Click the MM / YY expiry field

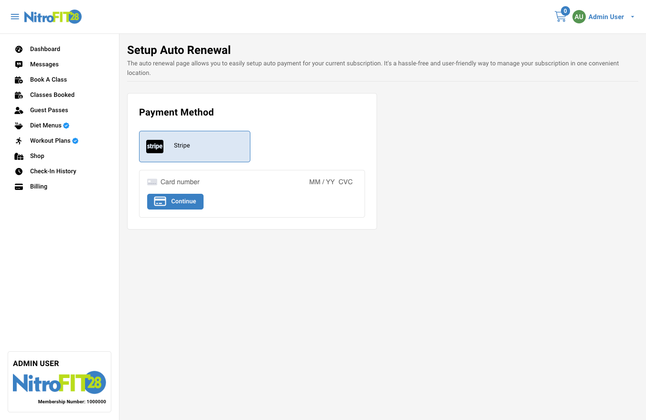pyautogui.click(x=322, y=182)
